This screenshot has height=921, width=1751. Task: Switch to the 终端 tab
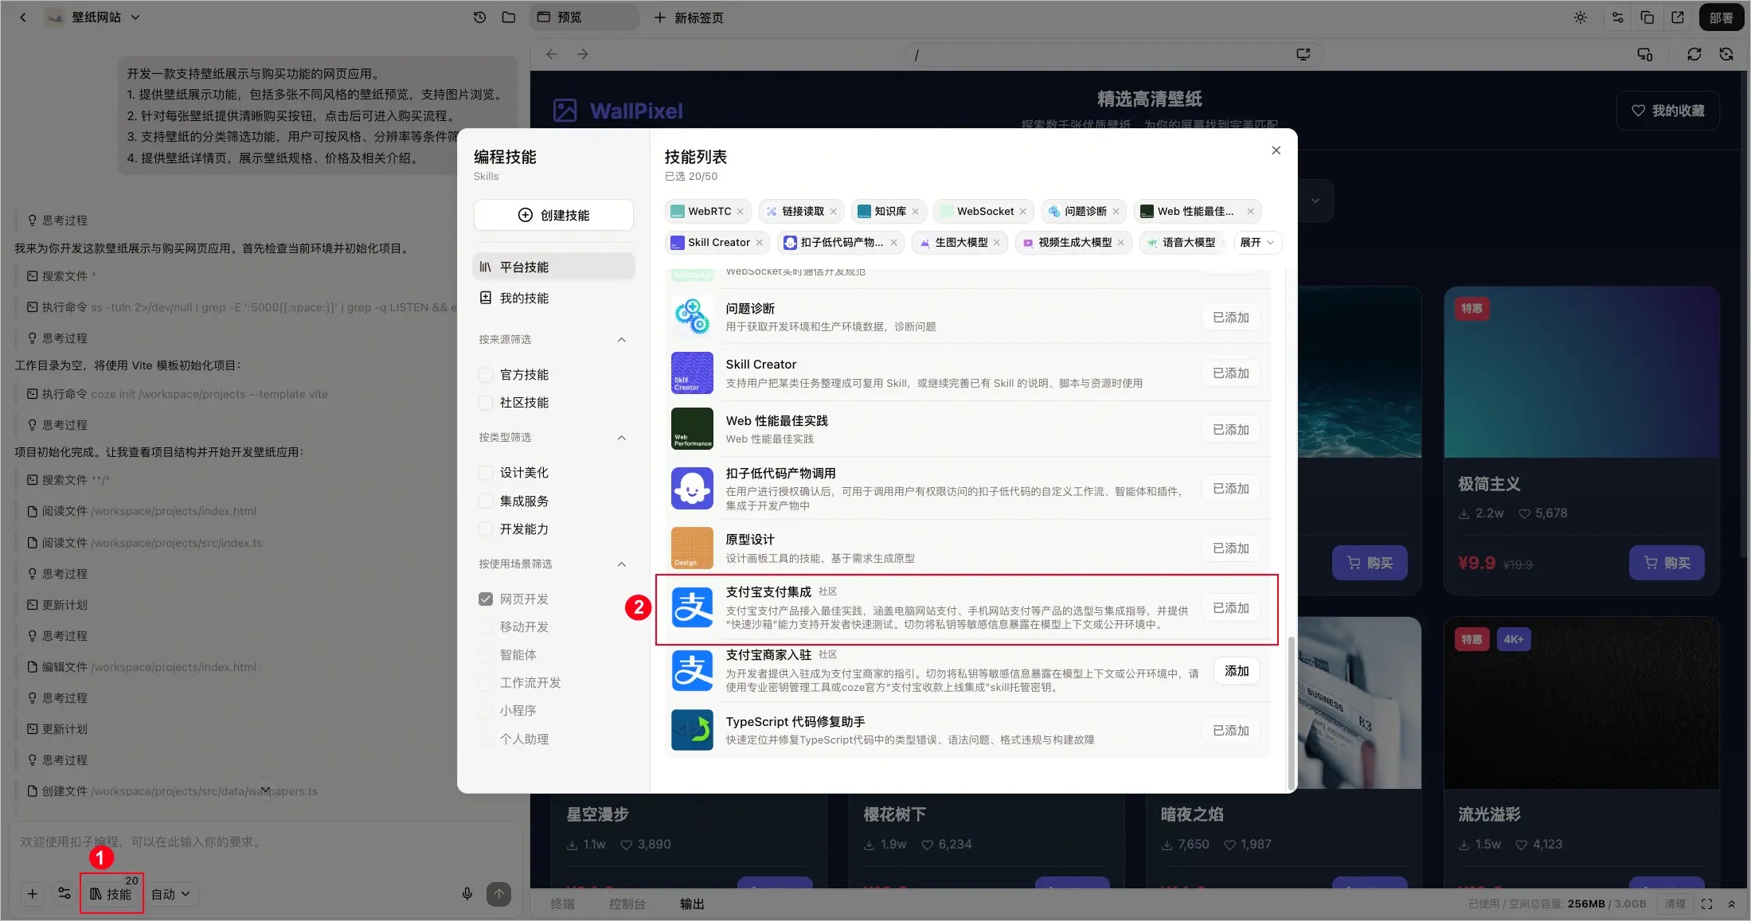click(563, 904)
